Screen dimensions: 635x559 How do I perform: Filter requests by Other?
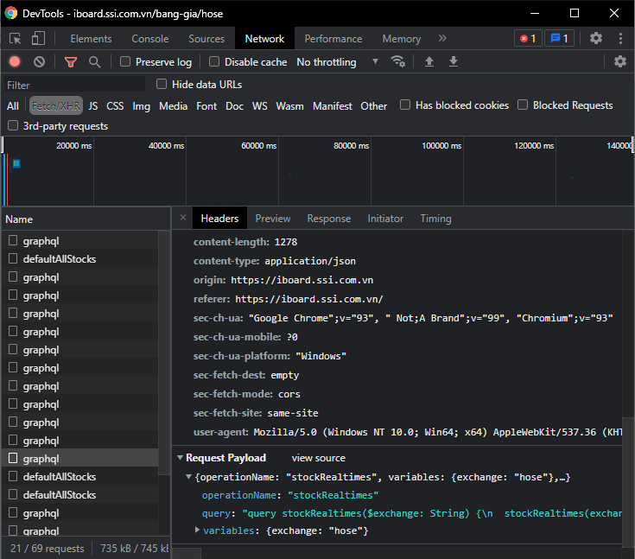coord(373,106)
